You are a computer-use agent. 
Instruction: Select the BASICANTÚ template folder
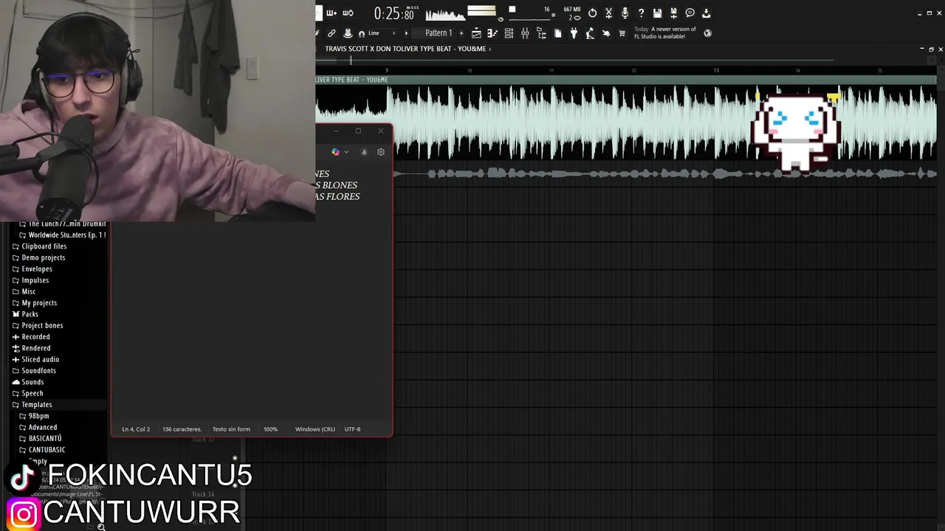40,439
